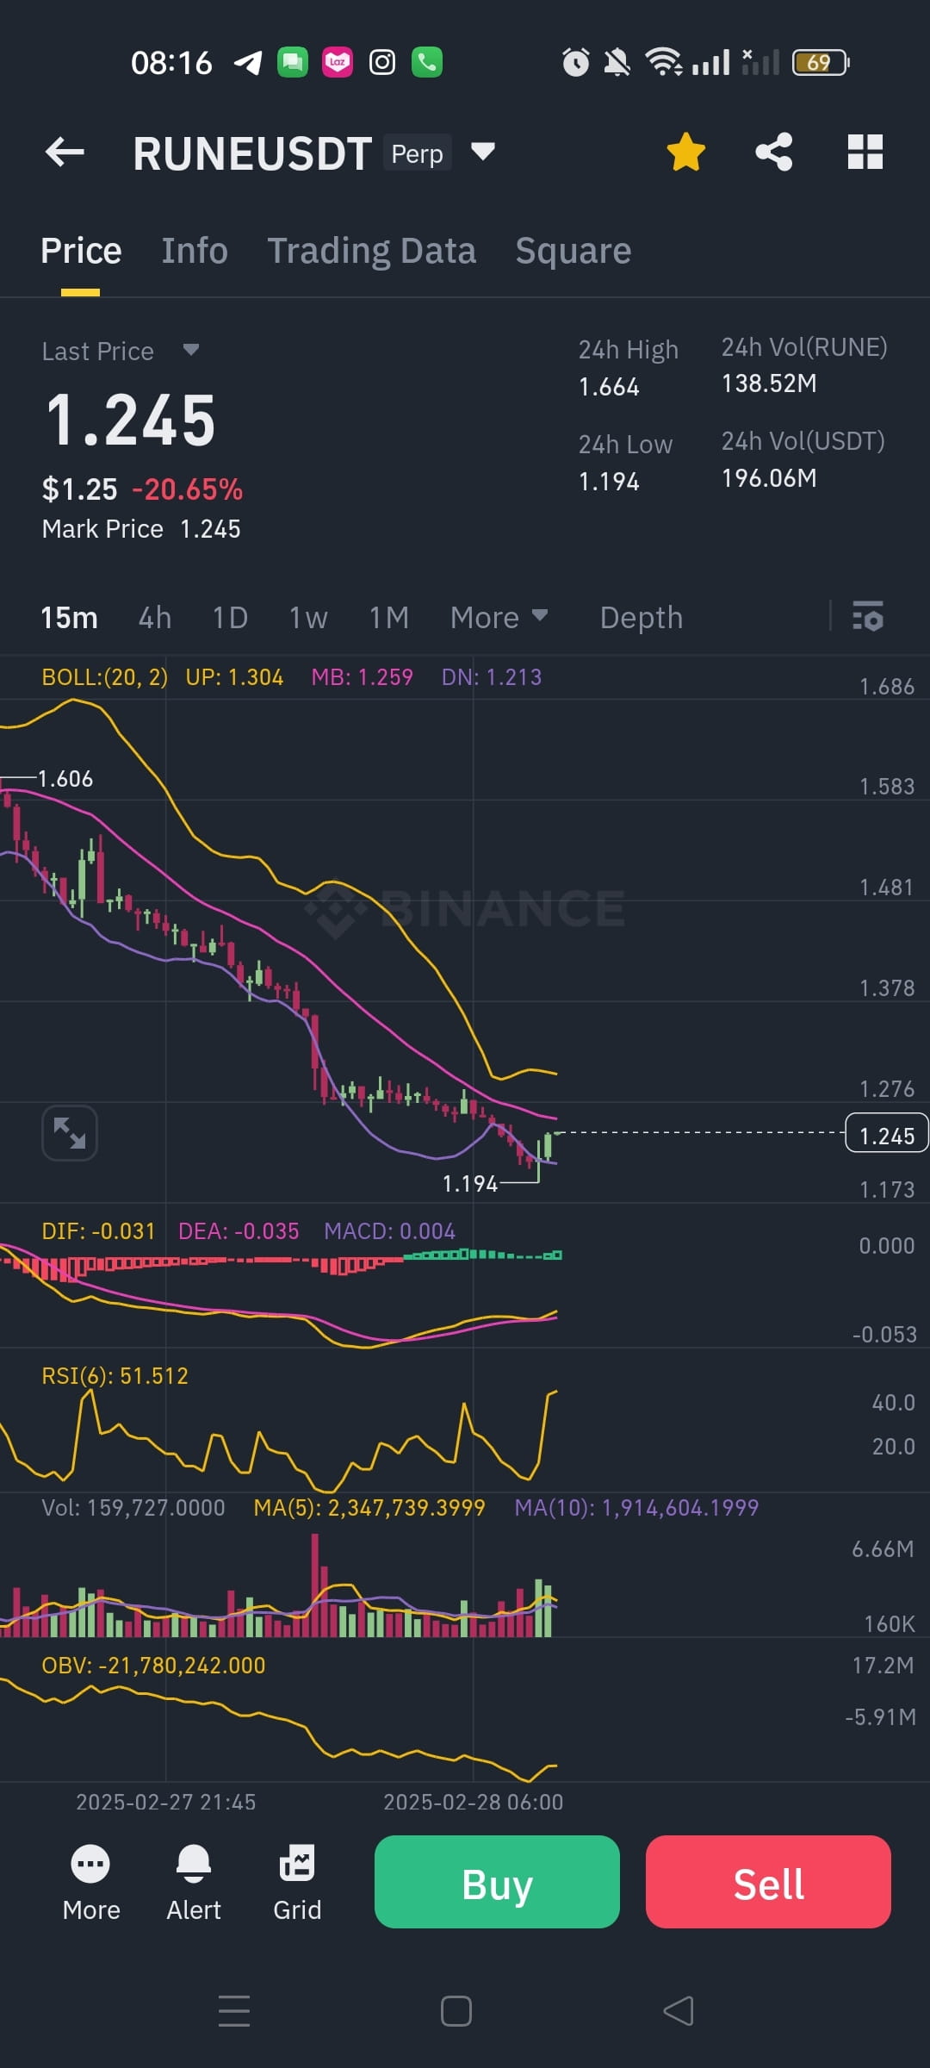The height and width of the screenshot is (2068, 930).
Task: Tap the 1.194 low marker on chart
Action: coord(470,1184)
